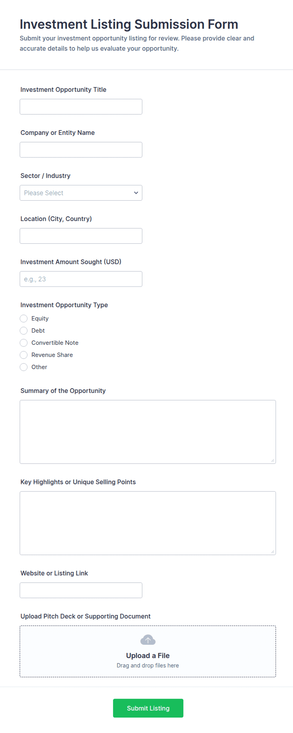Click the Sector dropdown chevron arrow

136,193
